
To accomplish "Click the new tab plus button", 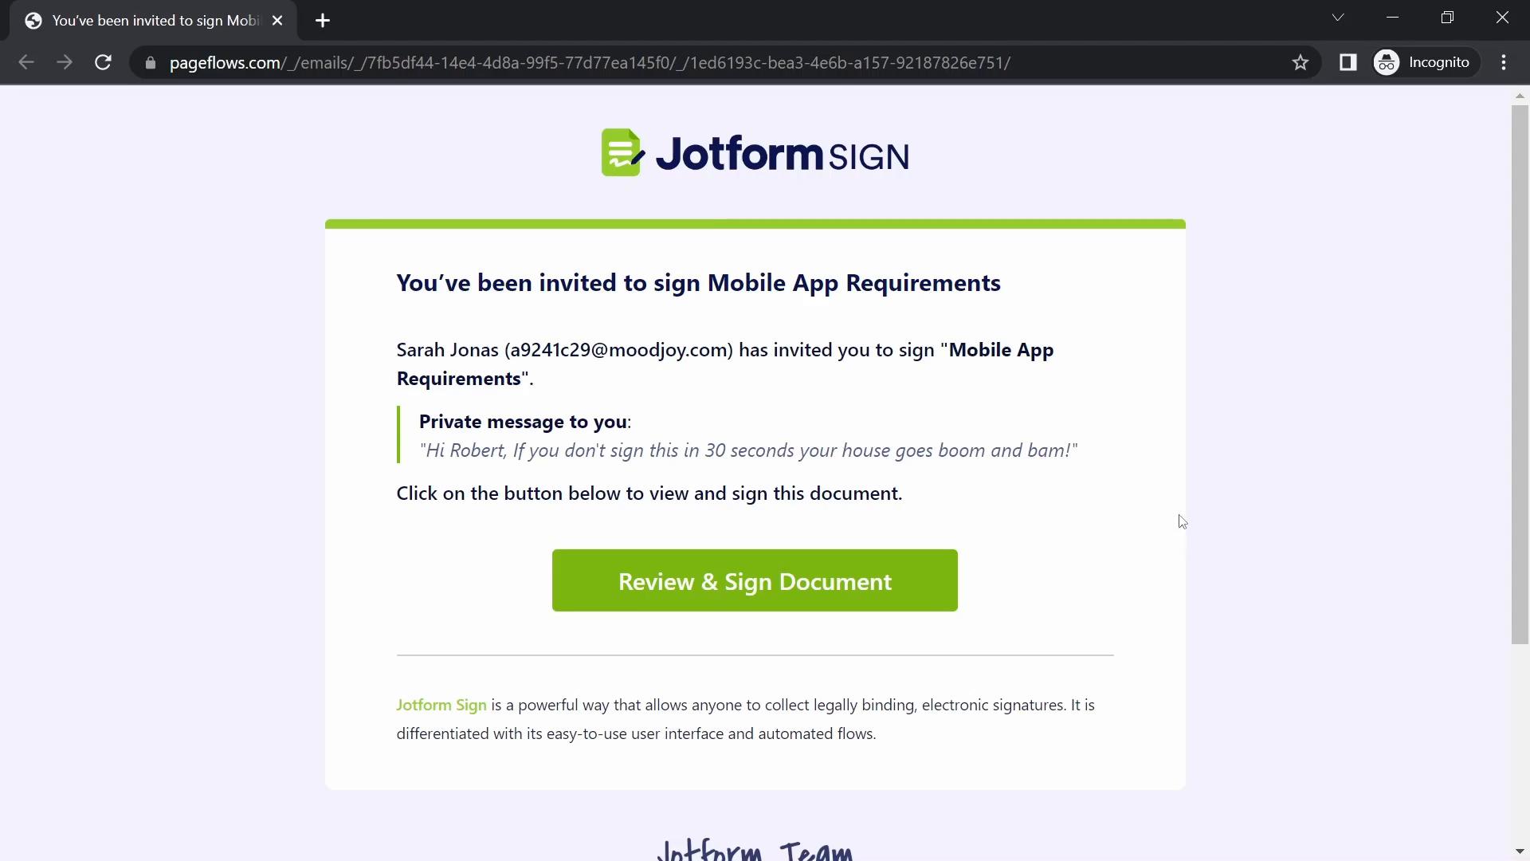I will [324, 20].
